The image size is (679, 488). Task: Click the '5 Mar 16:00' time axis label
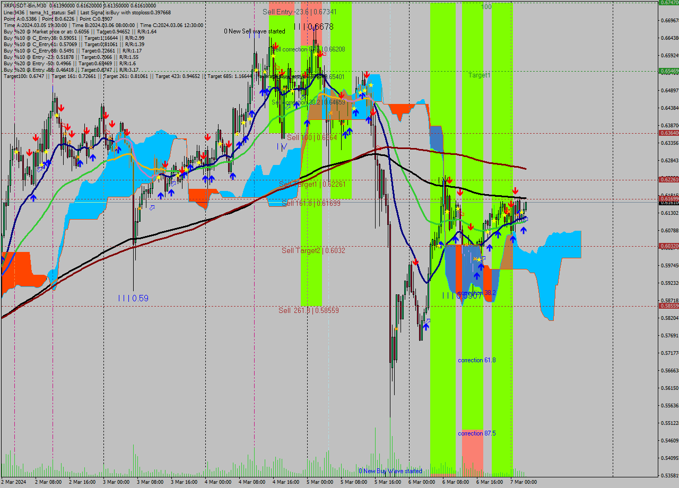388,482
